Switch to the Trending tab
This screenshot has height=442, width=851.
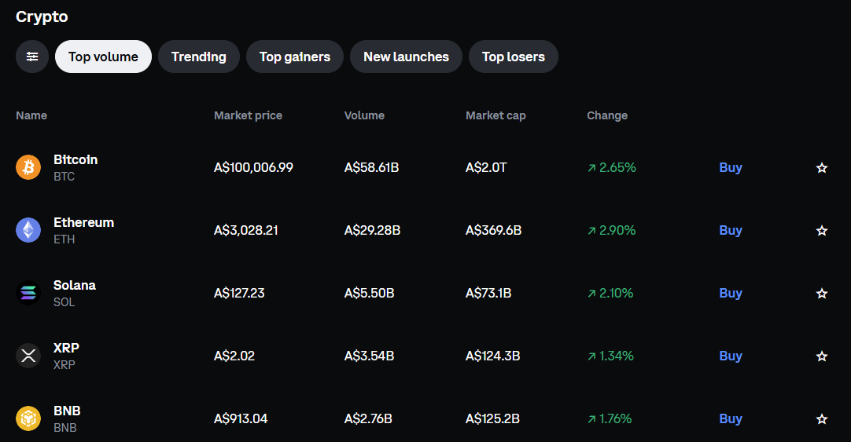point(199,57)
